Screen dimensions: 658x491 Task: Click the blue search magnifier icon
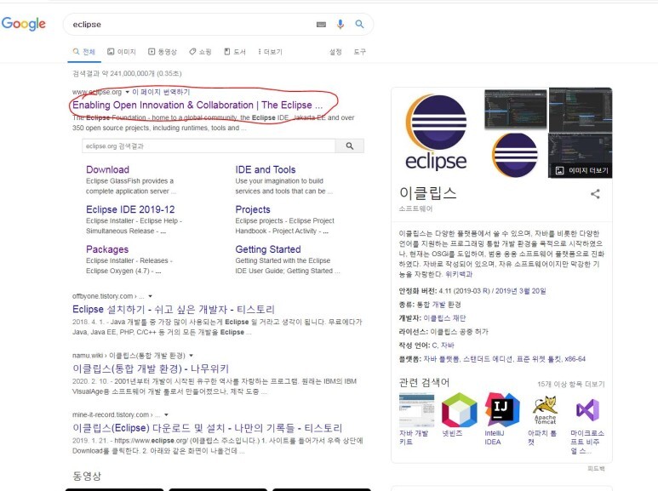click(x=359, y=24)
